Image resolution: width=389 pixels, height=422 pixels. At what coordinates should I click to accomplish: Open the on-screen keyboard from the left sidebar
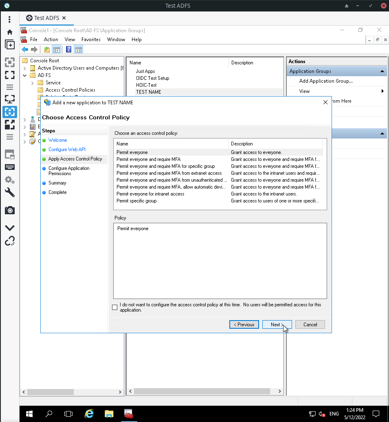point(10,167)
